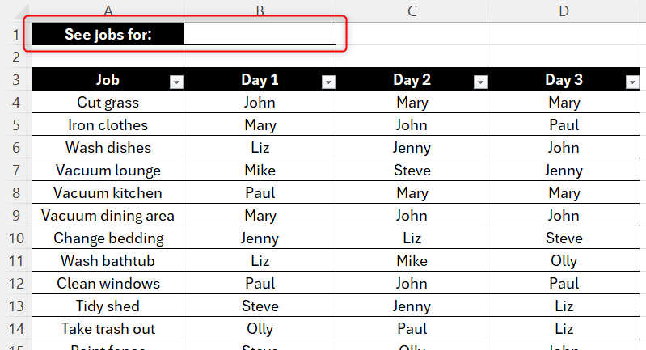The width and height of the screenshot is (646, 350).
Task: Select row 10 header
Action: [x=15, y=238]
